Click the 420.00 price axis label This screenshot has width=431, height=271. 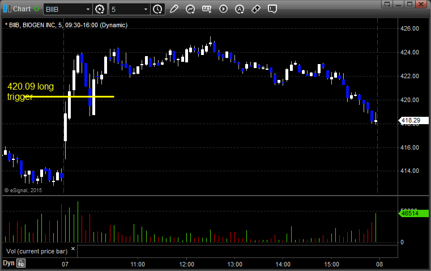(x=409, y=100)
